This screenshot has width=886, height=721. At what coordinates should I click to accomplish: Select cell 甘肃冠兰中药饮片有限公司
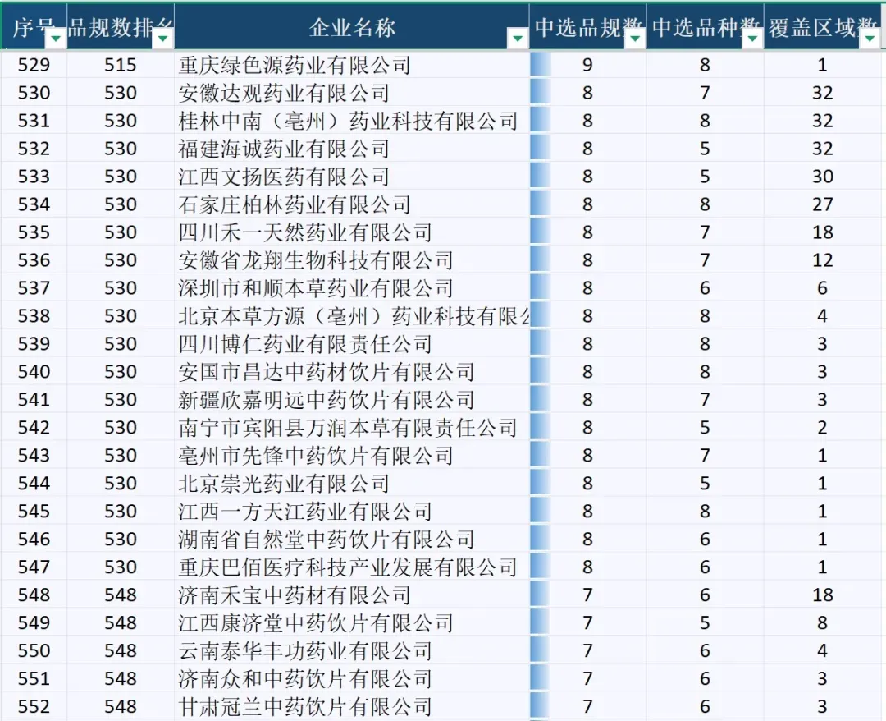pos(351,705)
